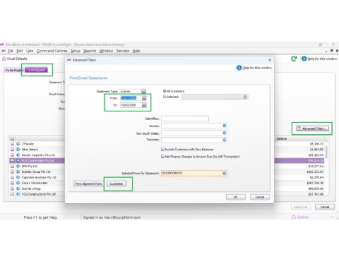Open Help for this window in Advanced Filters dialog

[254, 68]
